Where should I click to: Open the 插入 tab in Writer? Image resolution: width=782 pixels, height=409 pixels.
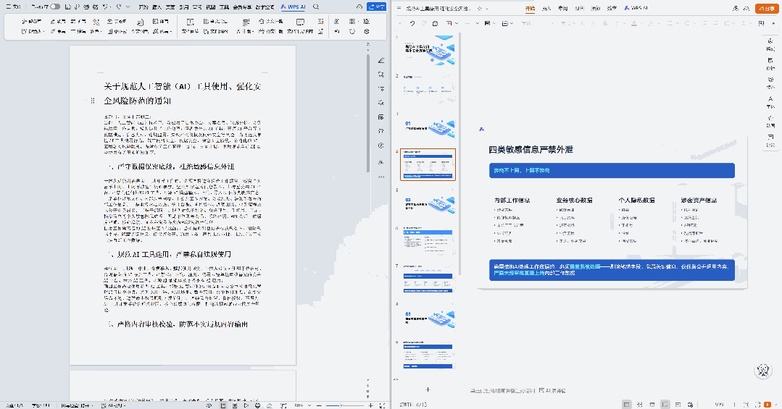(157, 7)
